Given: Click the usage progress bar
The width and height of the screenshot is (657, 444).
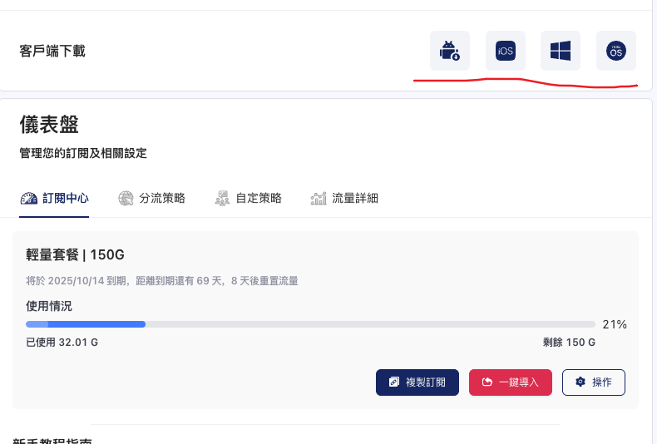Looking at the screenshot, I should point(310,324).
